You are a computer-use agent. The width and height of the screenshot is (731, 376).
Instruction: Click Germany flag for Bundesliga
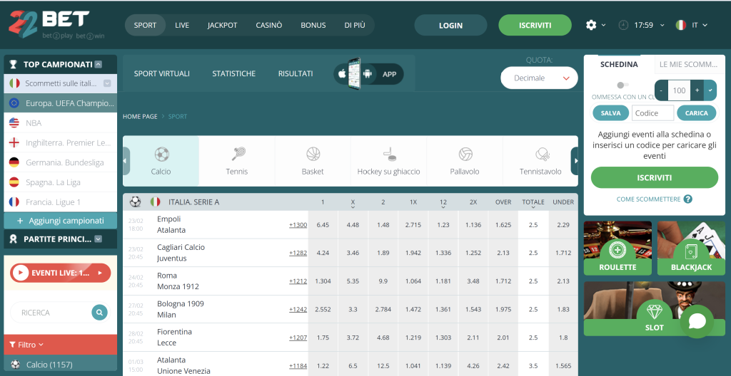coord(14,162)
